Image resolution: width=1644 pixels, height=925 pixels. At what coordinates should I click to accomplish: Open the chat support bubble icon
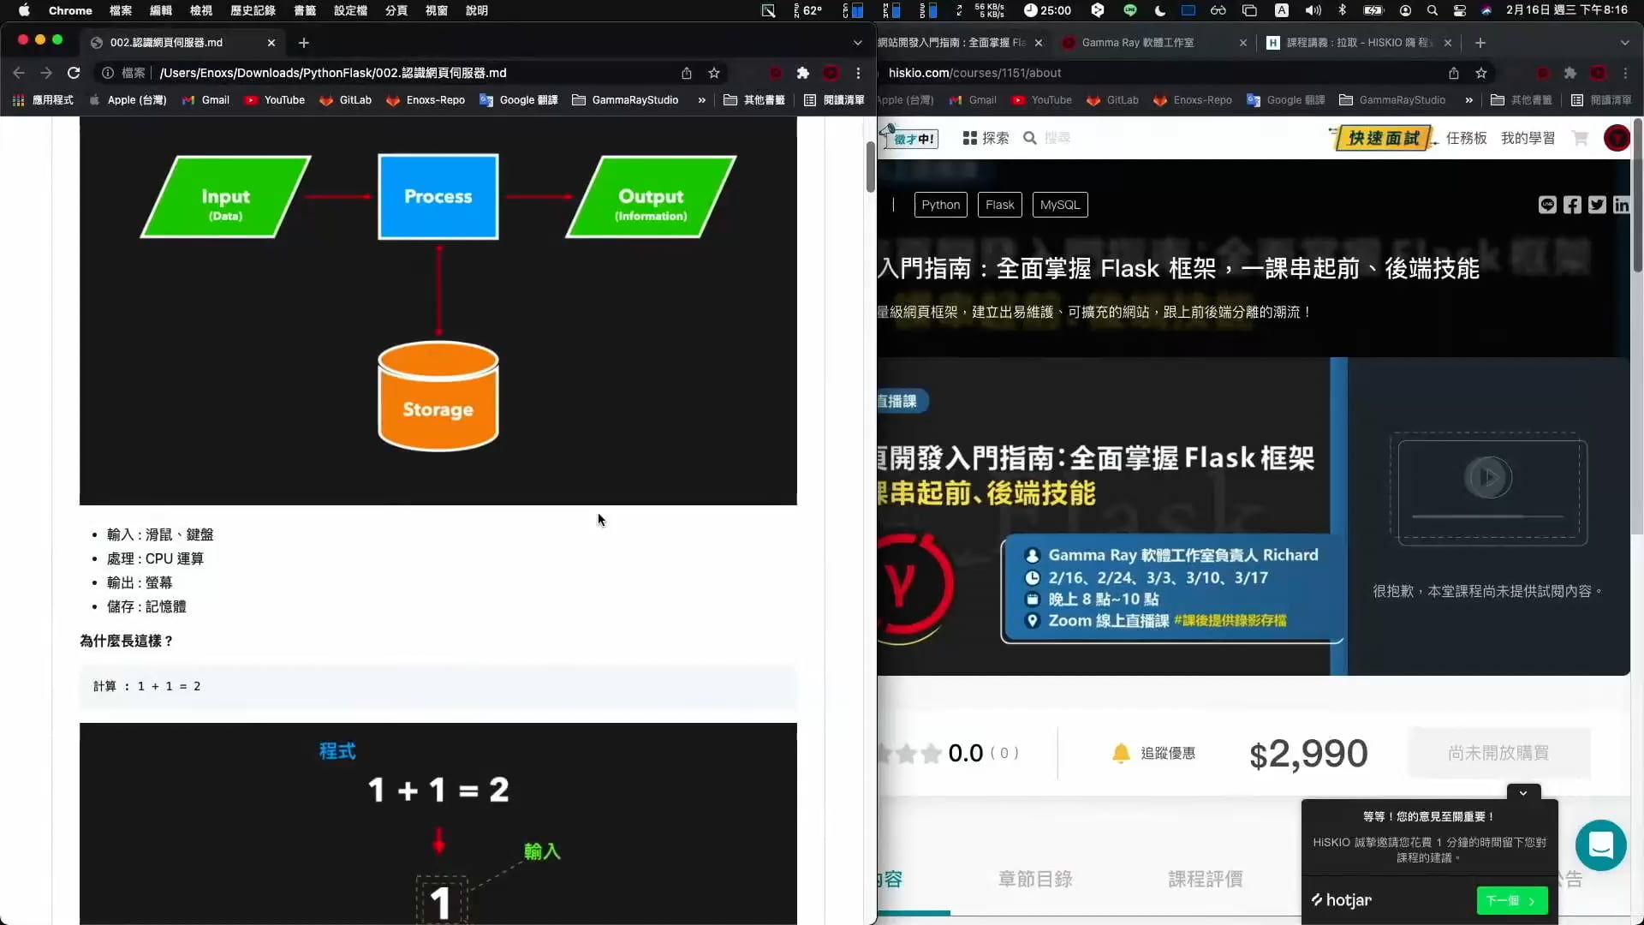(x=1600, y=845)
